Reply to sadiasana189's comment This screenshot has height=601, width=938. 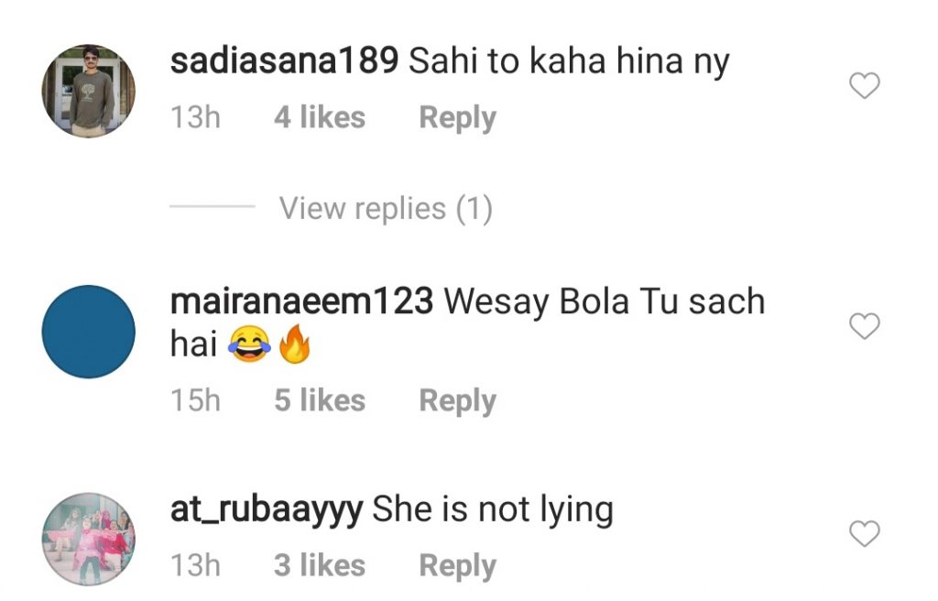(458, 118)
